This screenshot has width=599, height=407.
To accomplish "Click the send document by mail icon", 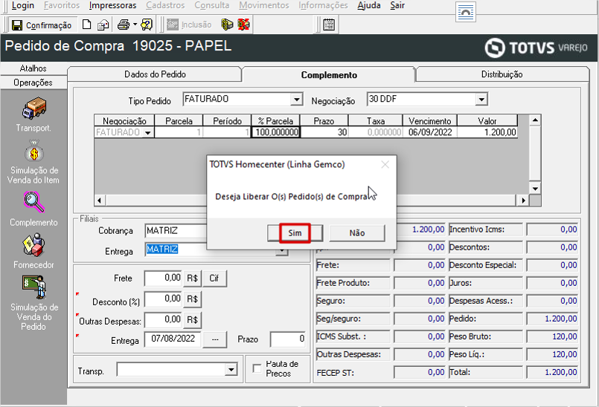I will coord(103,25).
